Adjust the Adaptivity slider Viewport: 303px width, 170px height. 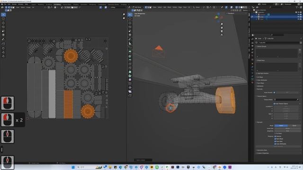[x=287, y=131]
